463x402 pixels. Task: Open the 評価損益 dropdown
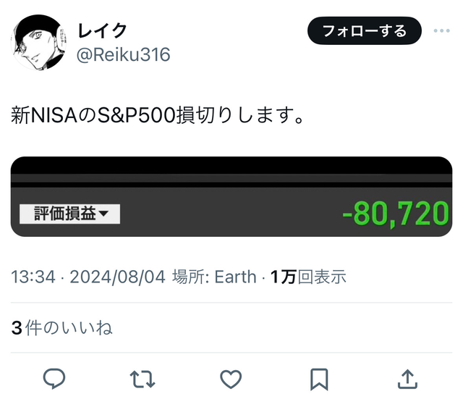(x=69, y=214)
